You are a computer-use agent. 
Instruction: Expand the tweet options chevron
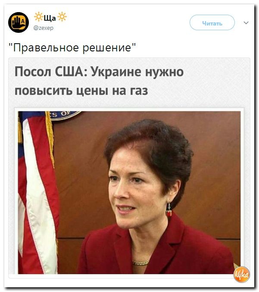(x=246, y=23)
